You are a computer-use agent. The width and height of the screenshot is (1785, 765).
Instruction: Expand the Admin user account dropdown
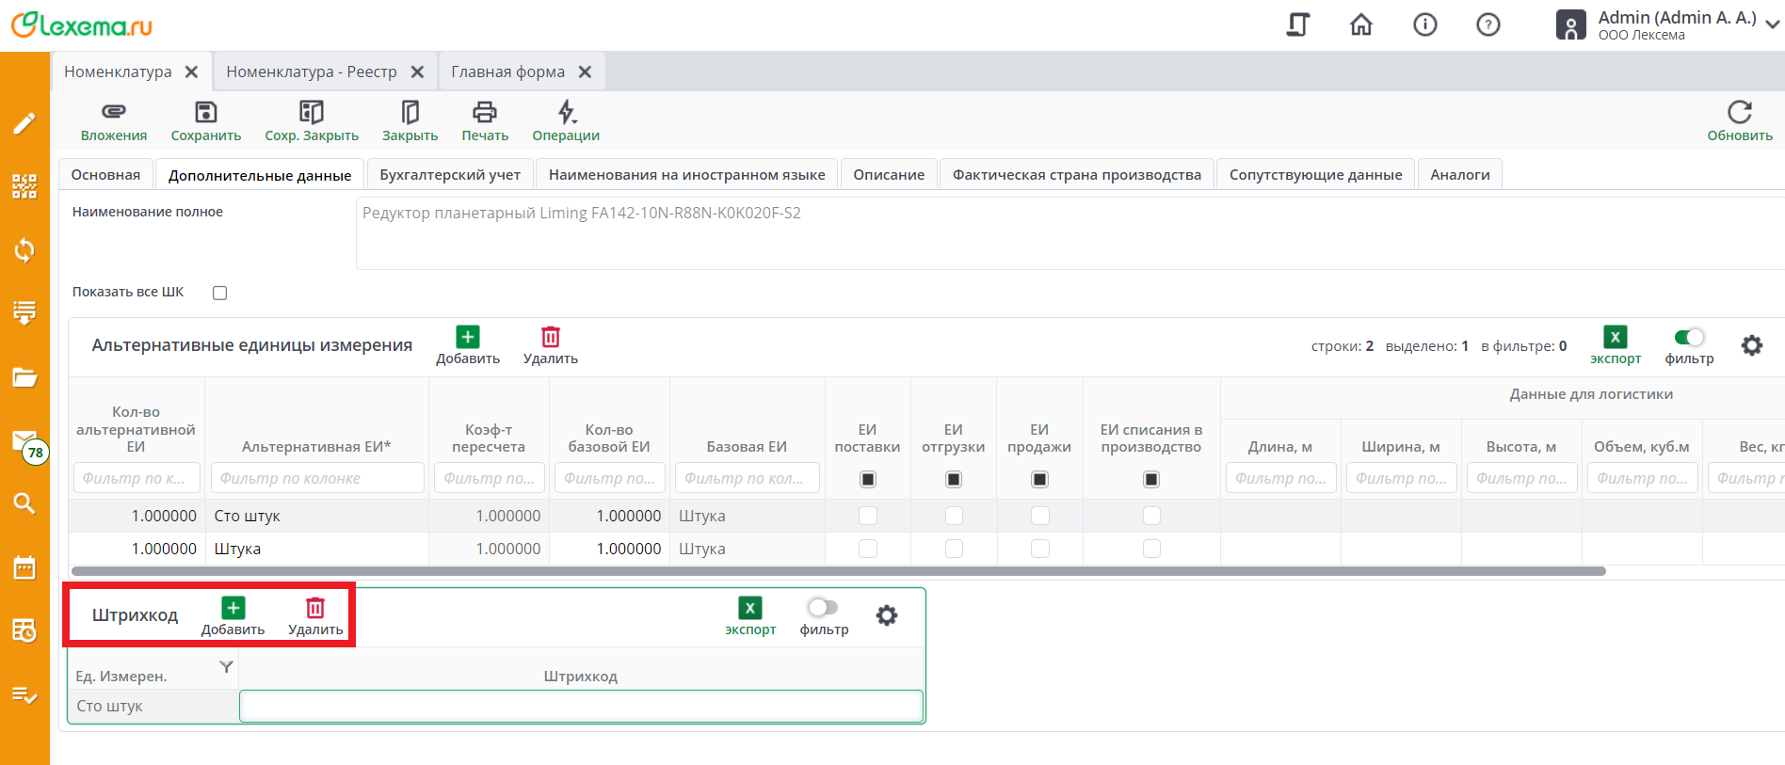pyautogui.click(x=1772, y=24)
